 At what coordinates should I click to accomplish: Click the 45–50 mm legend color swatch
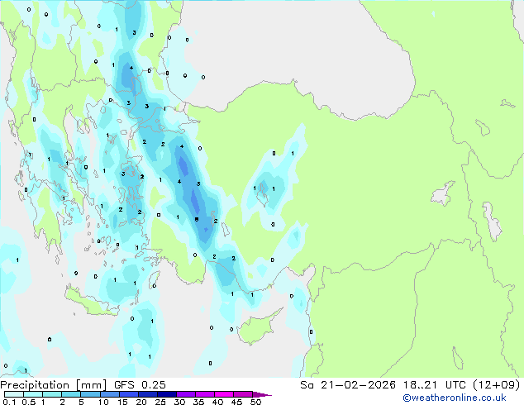pyautogui.click(x=243, y=394)
